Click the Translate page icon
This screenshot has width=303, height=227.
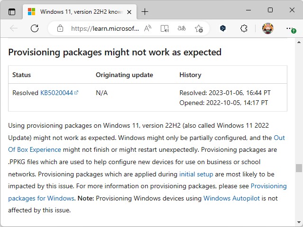[x=182, y=28]
